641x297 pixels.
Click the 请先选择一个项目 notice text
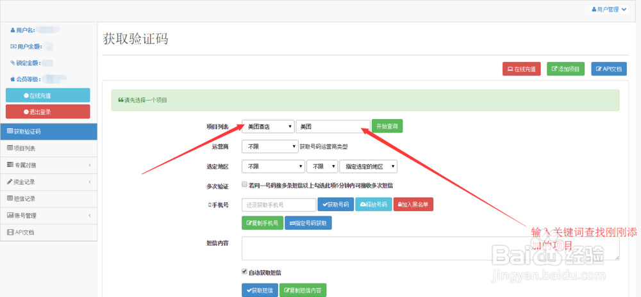(146, 100)
